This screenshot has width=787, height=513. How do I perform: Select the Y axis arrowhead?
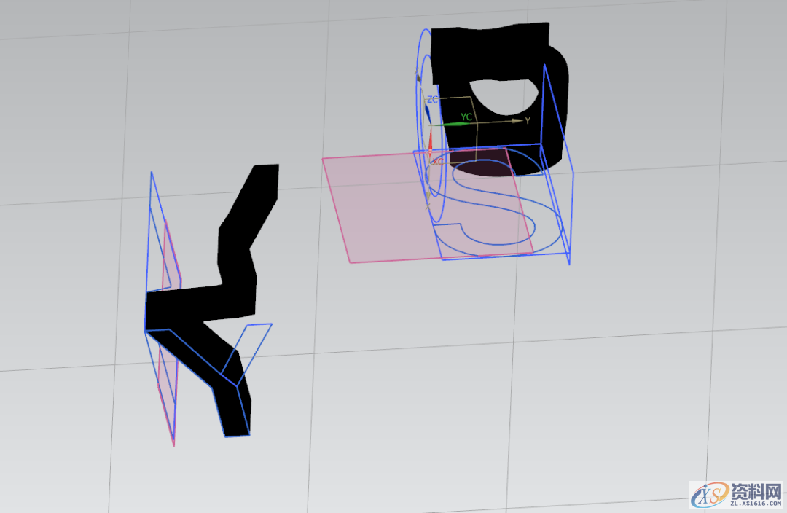click(x=517, y=120)
